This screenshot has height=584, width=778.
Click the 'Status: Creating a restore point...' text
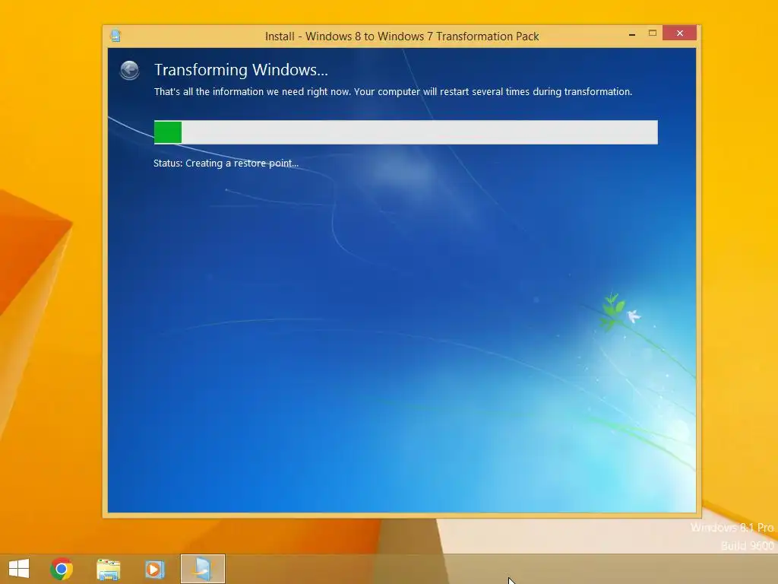(226, 163)
